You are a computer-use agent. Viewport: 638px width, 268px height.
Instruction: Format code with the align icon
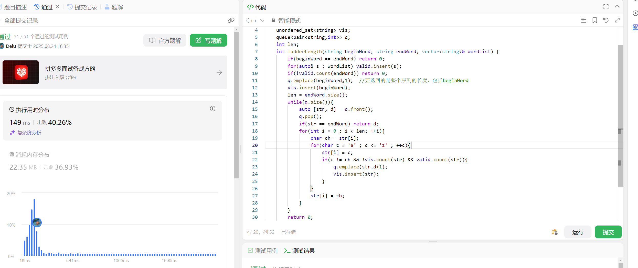click(x=583, y=20)
